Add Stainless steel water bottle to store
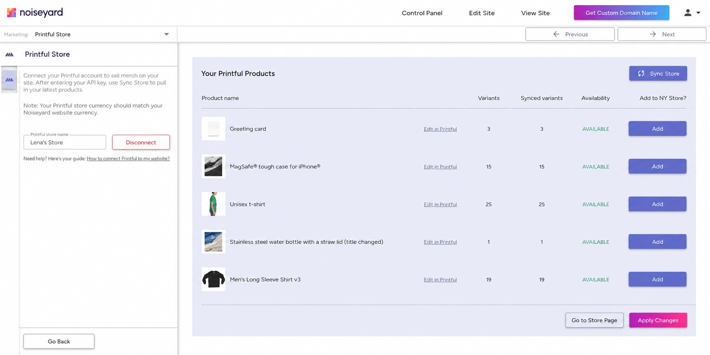Viewport: 710px width, 355px height. click(x=657, y=241)
